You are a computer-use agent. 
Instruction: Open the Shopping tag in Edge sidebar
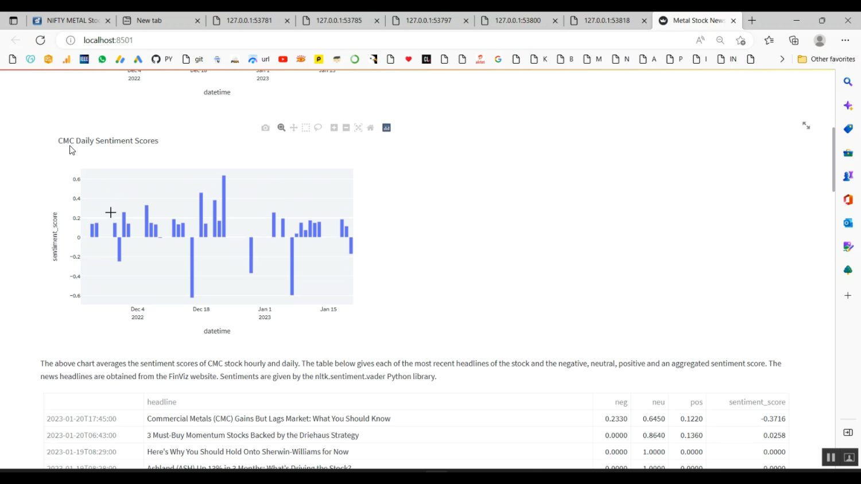coord(848,129)
